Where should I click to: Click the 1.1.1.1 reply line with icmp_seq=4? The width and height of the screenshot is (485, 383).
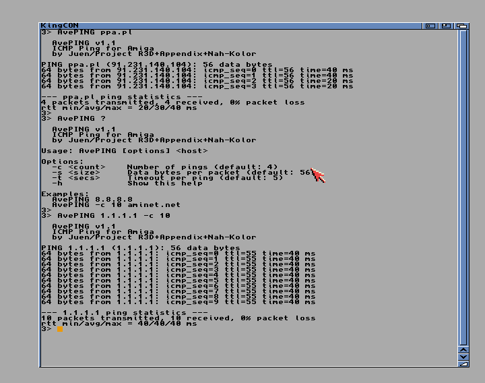click(178, 275)
